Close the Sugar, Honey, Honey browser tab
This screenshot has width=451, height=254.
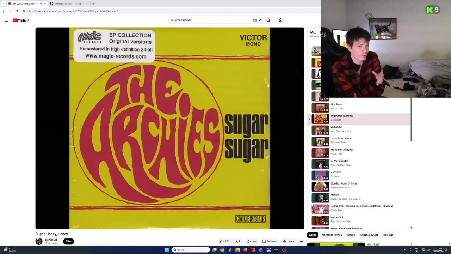tap(45, 4)
